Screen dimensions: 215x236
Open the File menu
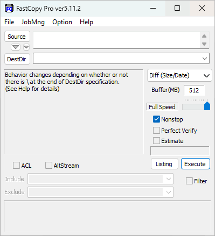coord(9,22)
